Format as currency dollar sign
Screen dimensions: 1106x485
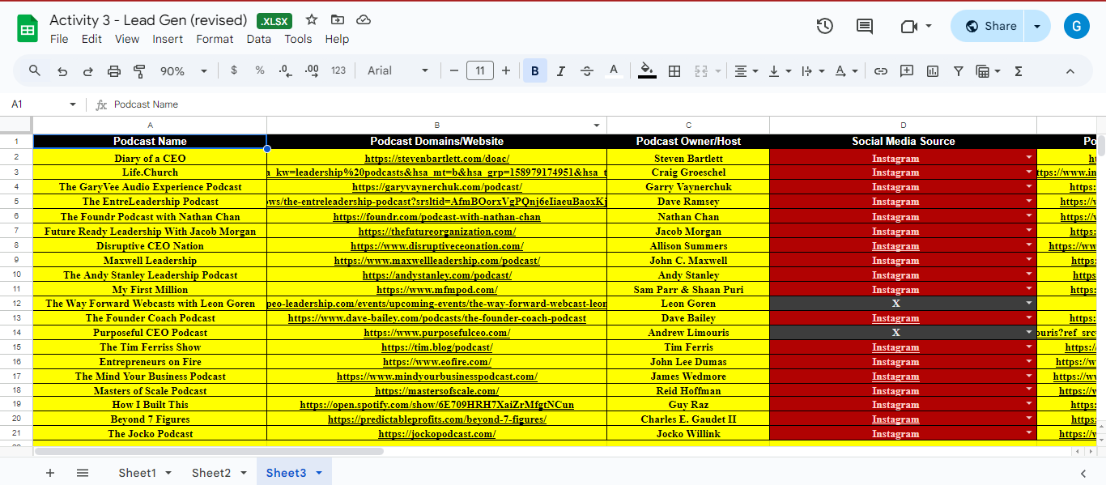[234, 70]
